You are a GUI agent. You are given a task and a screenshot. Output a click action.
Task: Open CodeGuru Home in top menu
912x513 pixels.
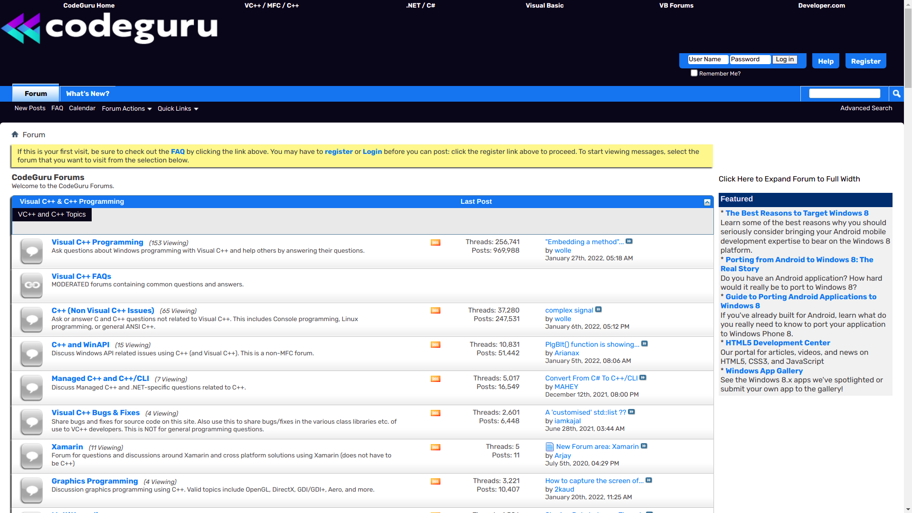tap(89, 6)
